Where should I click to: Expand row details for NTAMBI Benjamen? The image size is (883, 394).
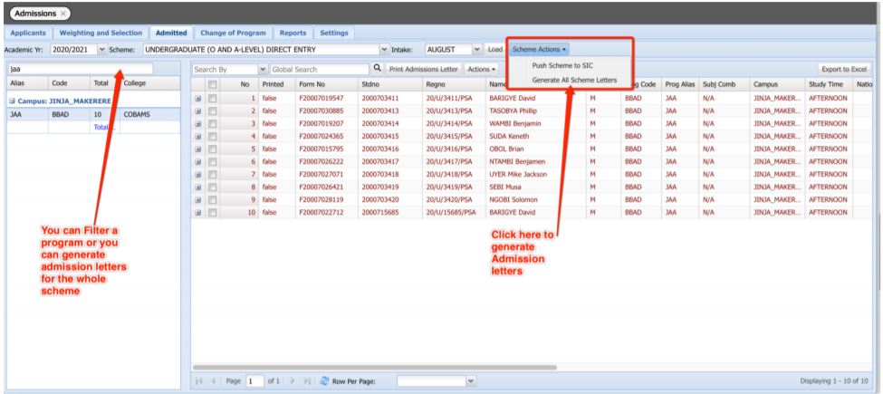(197, 161)
